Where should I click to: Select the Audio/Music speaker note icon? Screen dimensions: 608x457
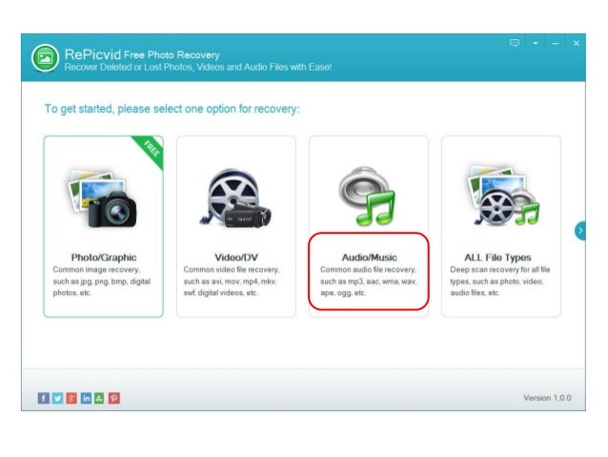pyautogui.click(x=367, y=196)
